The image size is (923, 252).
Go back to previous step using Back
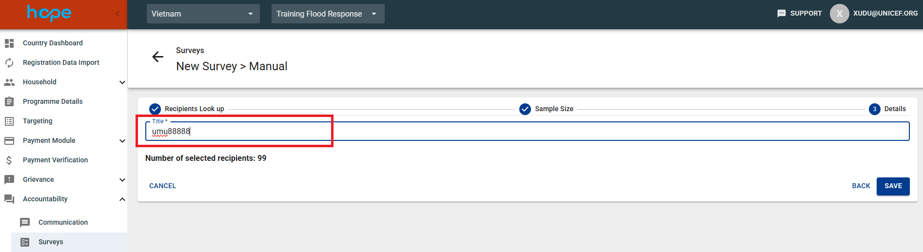click(x=861, y=186)
